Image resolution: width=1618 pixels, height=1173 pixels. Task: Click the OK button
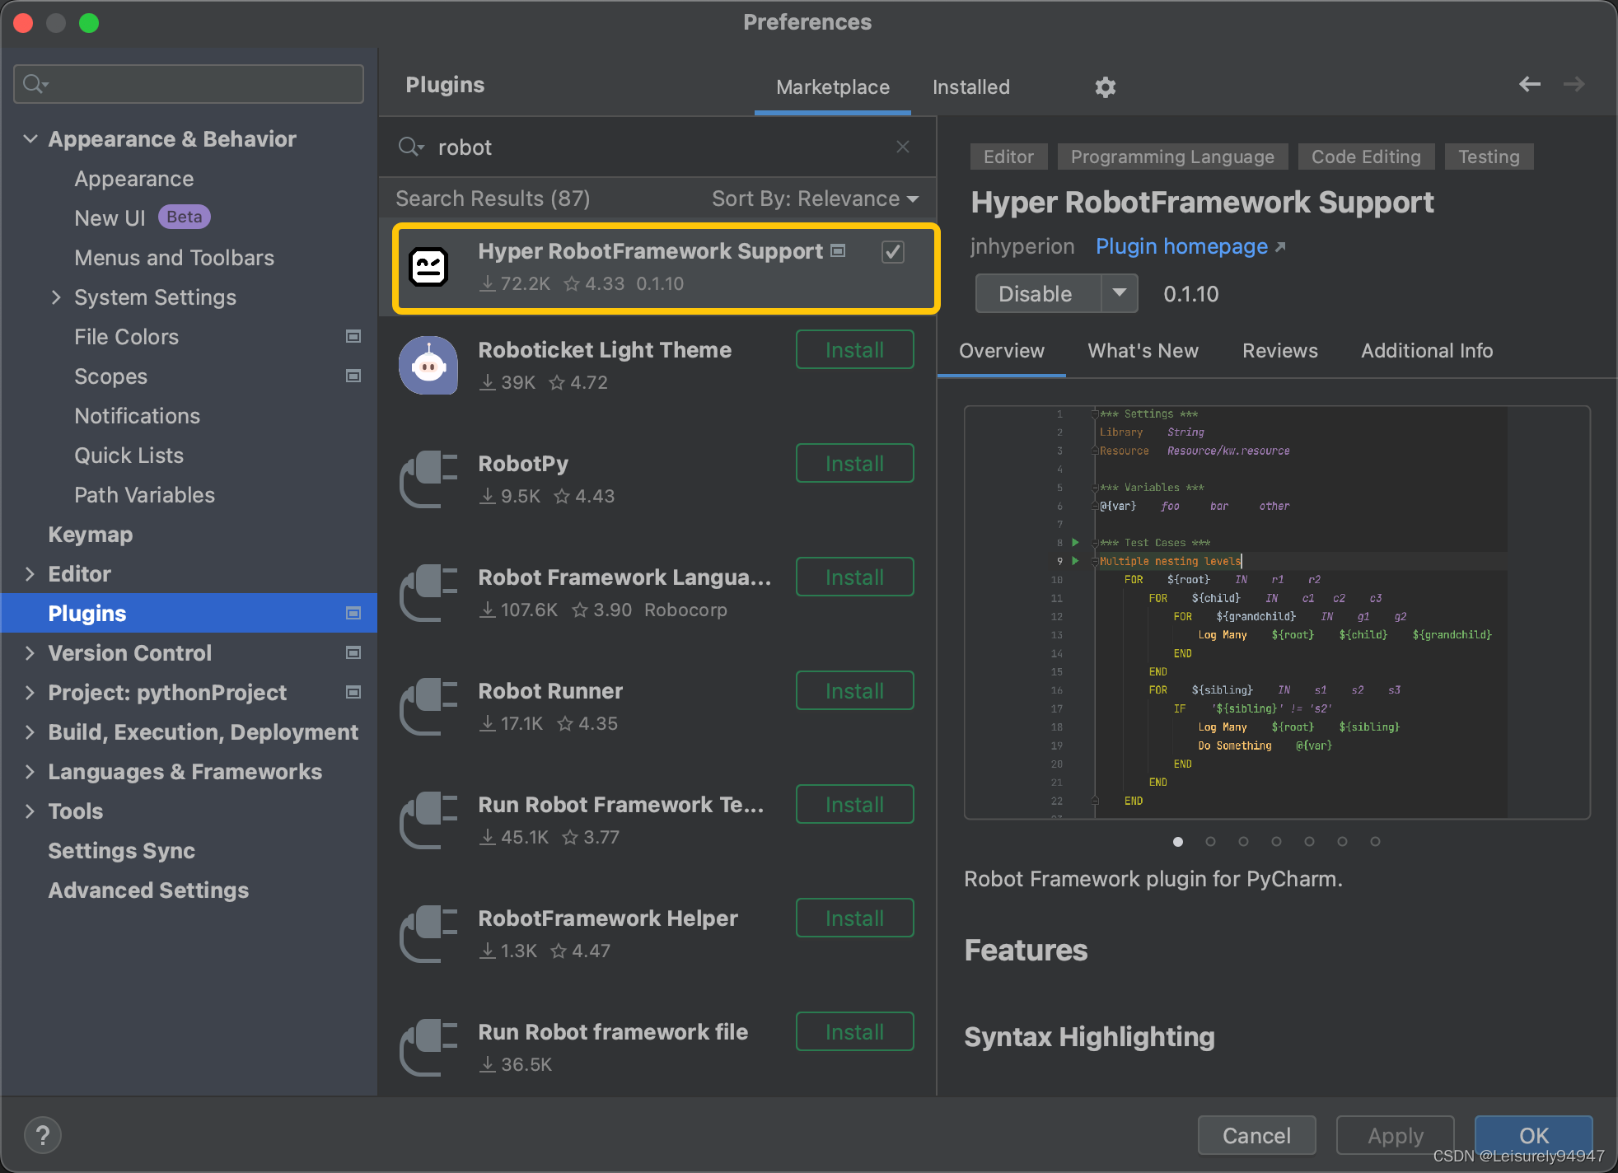click(1533, 1135)
